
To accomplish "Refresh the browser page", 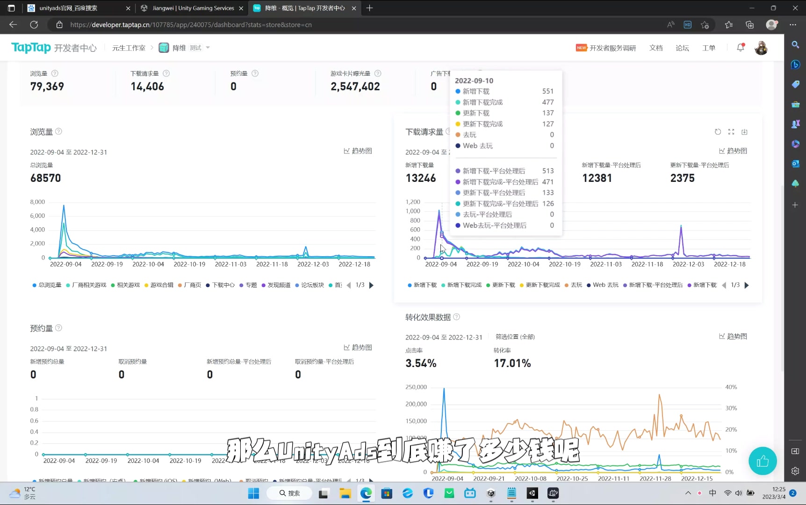I will [34, 24].
